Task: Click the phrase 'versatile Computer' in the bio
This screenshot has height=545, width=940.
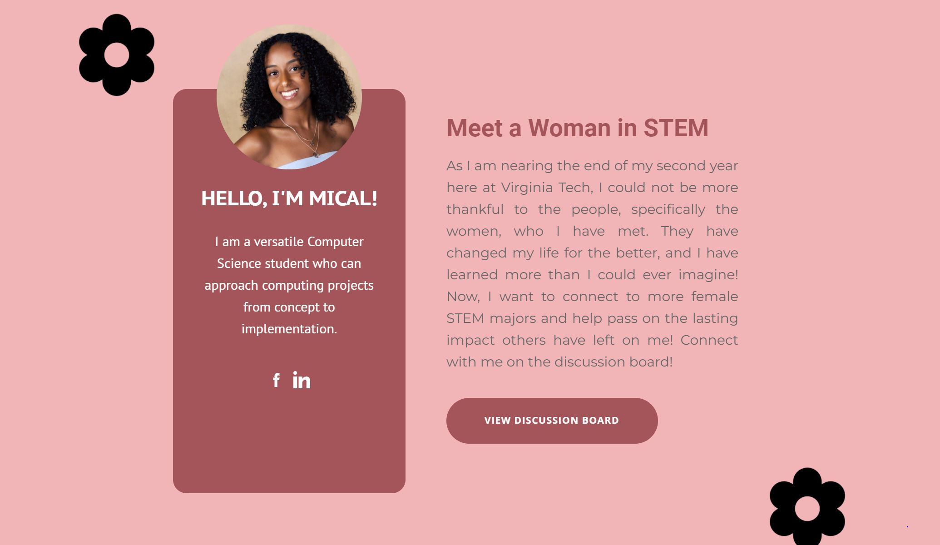Action: (x=309, y=242)
